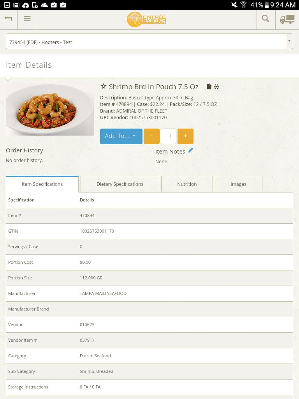Viewport: 299px width, 399px height.
Task: Select the Item Specifications tab
Action: (42, 184)
